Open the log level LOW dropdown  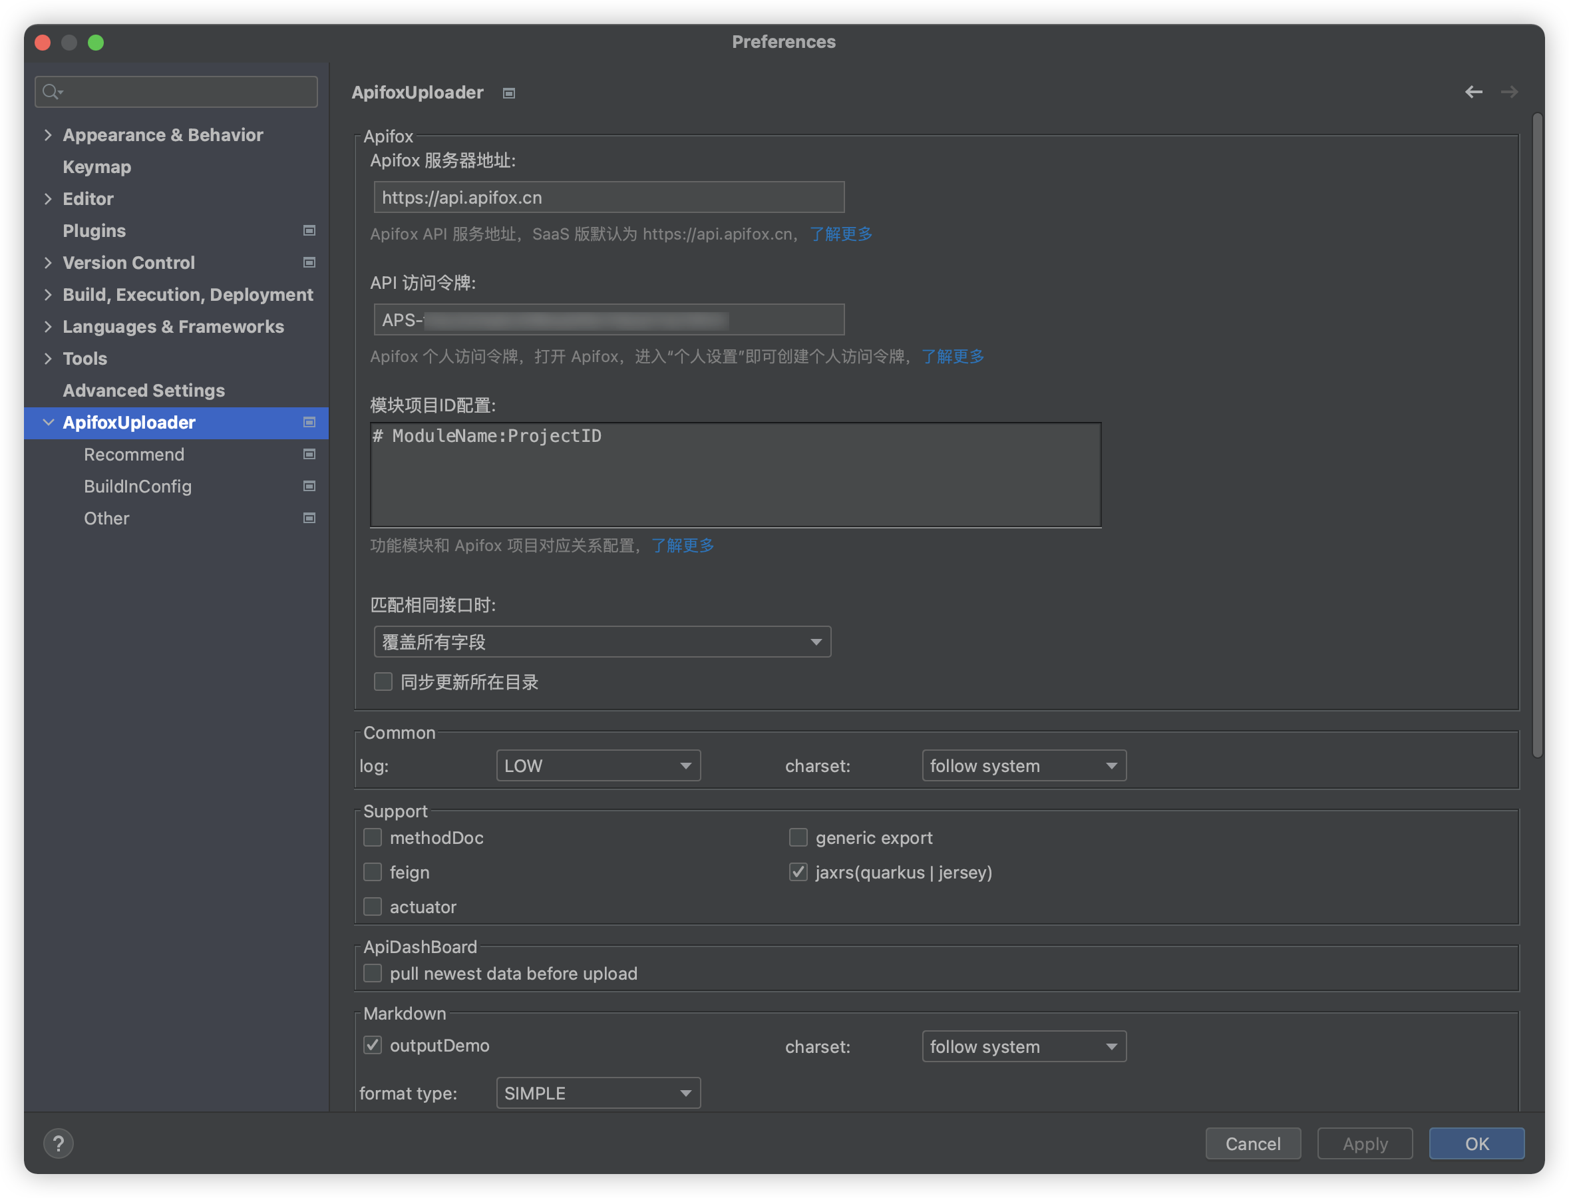click(598, 765)
